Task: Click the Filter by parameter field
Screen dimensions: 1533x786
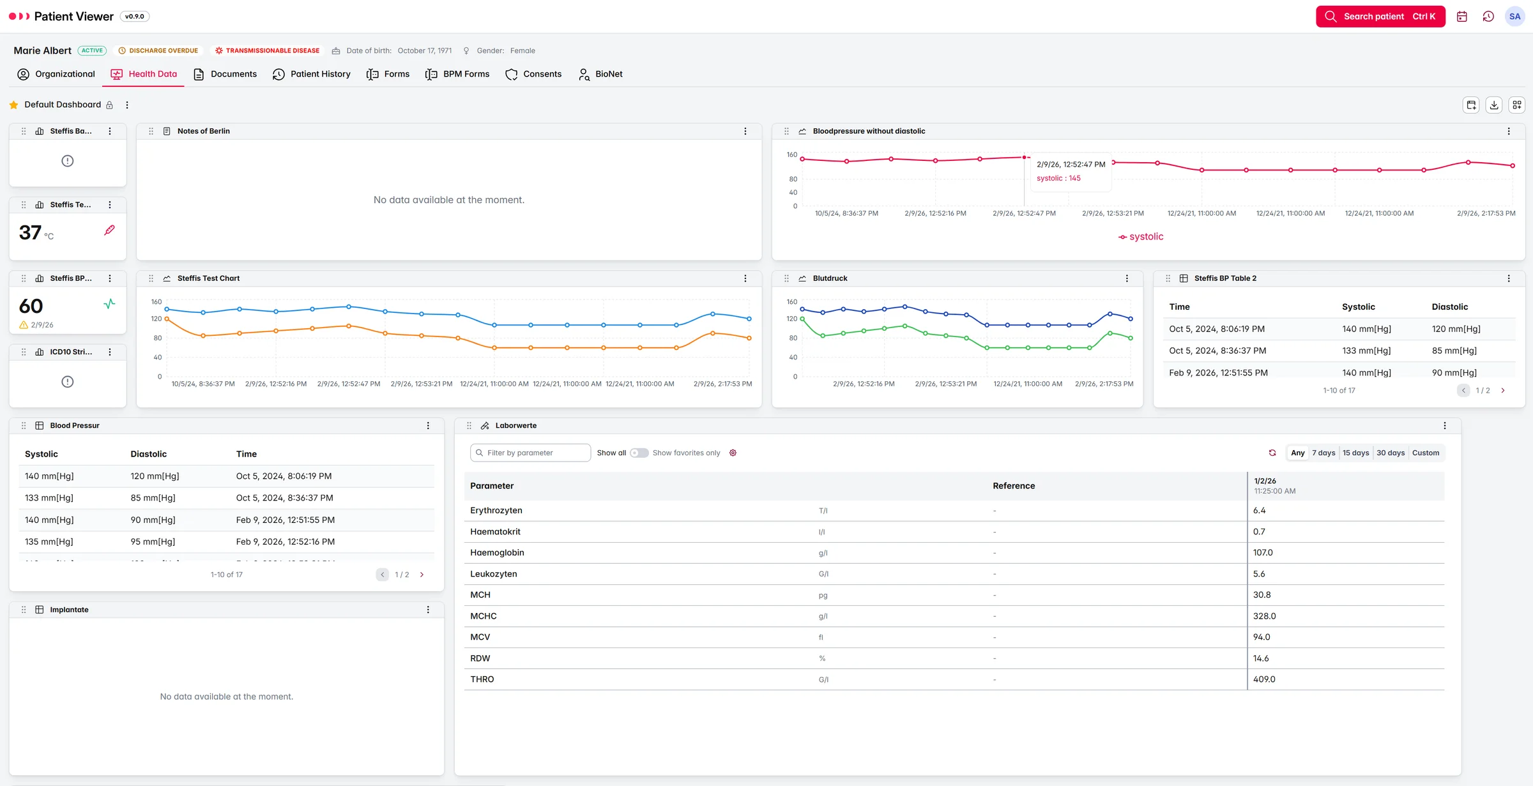Action: point(531,453)
